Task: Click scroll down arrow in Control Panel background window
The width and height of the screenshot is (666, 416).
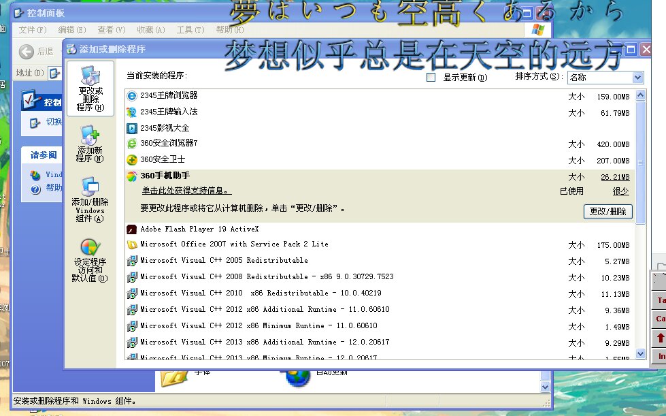Action: tap(545, 387)
